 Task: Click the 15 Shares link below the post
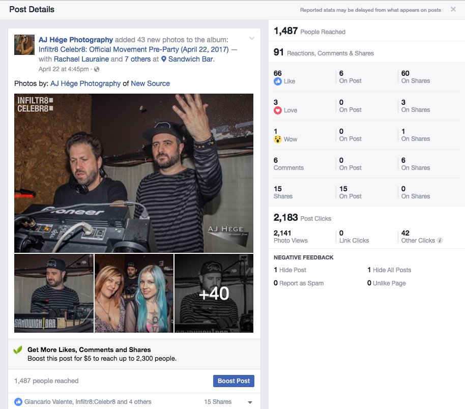pyautogui.click(x=218, y=402)
